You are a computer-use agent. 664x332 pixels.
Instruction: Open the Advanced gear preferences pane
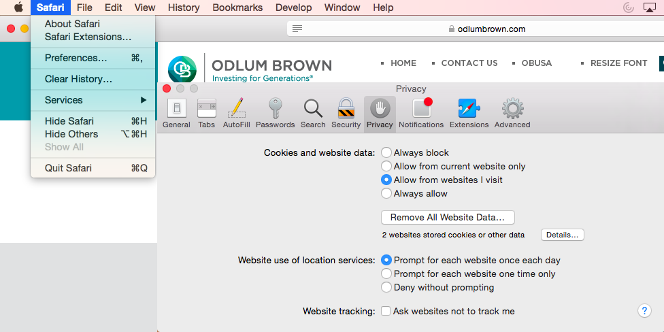pyautogui.click(x=512, y=114)
